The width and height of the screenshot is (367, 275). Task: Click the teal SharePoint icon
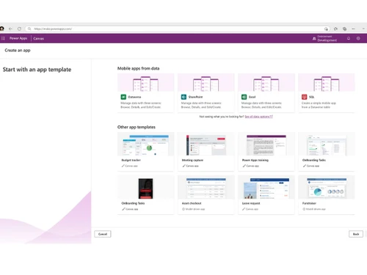point(183,97)
